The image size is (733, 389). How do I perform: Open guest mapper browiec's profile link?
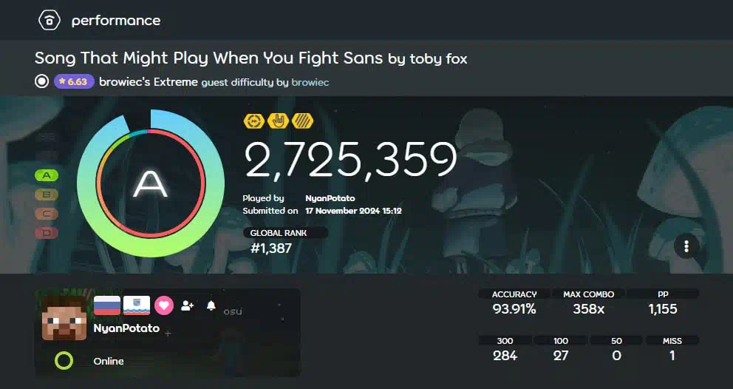pyautogui.click(x=310, y=82)
